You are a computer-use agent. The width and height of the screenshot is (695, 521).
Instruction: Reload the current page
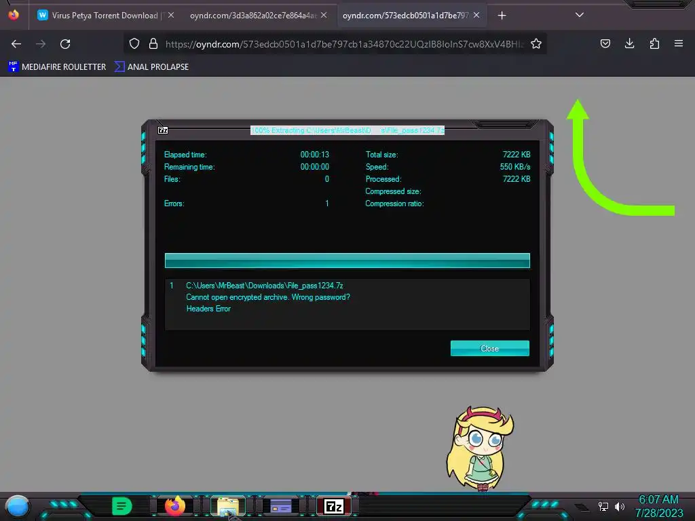coord(65,44)
